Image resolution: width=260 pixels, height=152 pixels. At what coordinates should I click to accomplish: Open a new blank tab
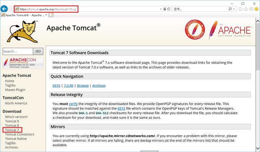click(51, 15)
